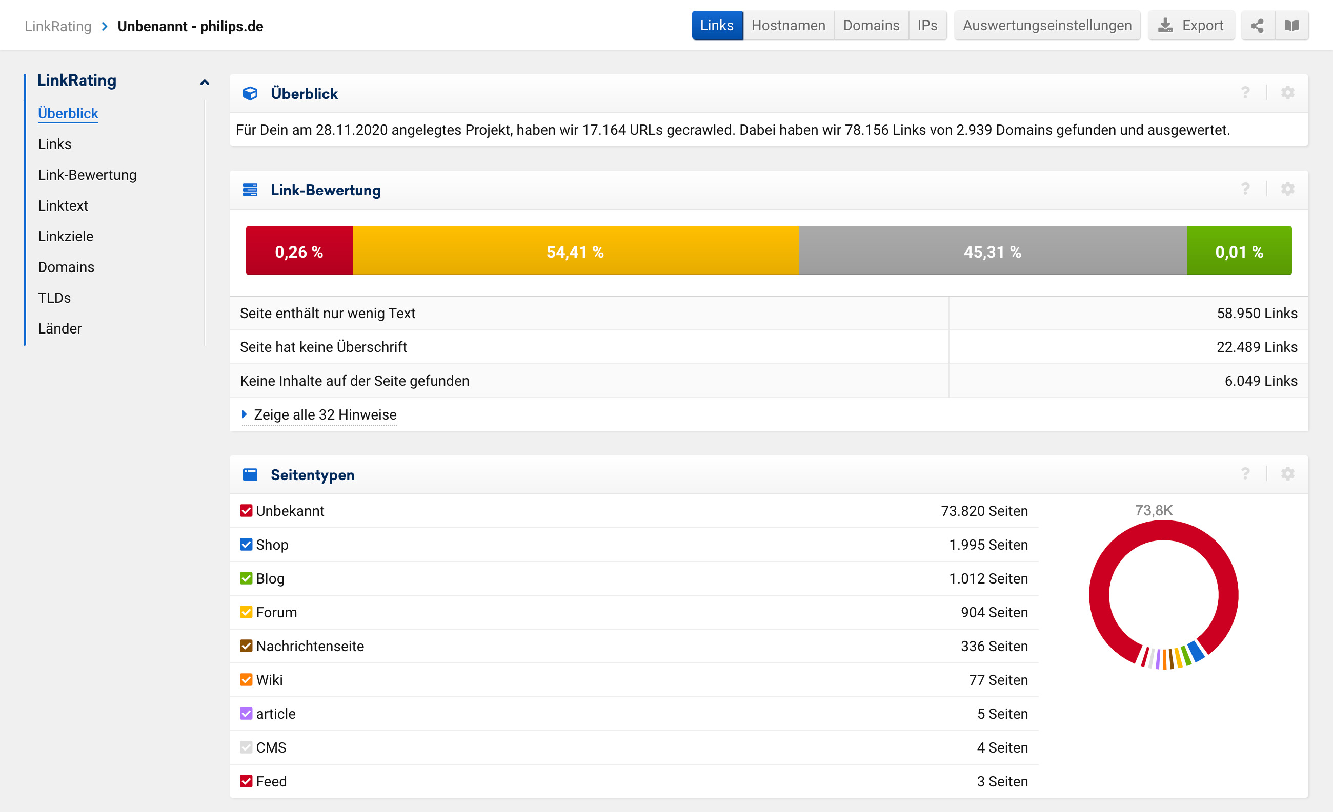Image resolution: width=1333 pixels, height=812 pixels.
Task: Toggle the Shop page type checkbox
Action: [246, 545]
